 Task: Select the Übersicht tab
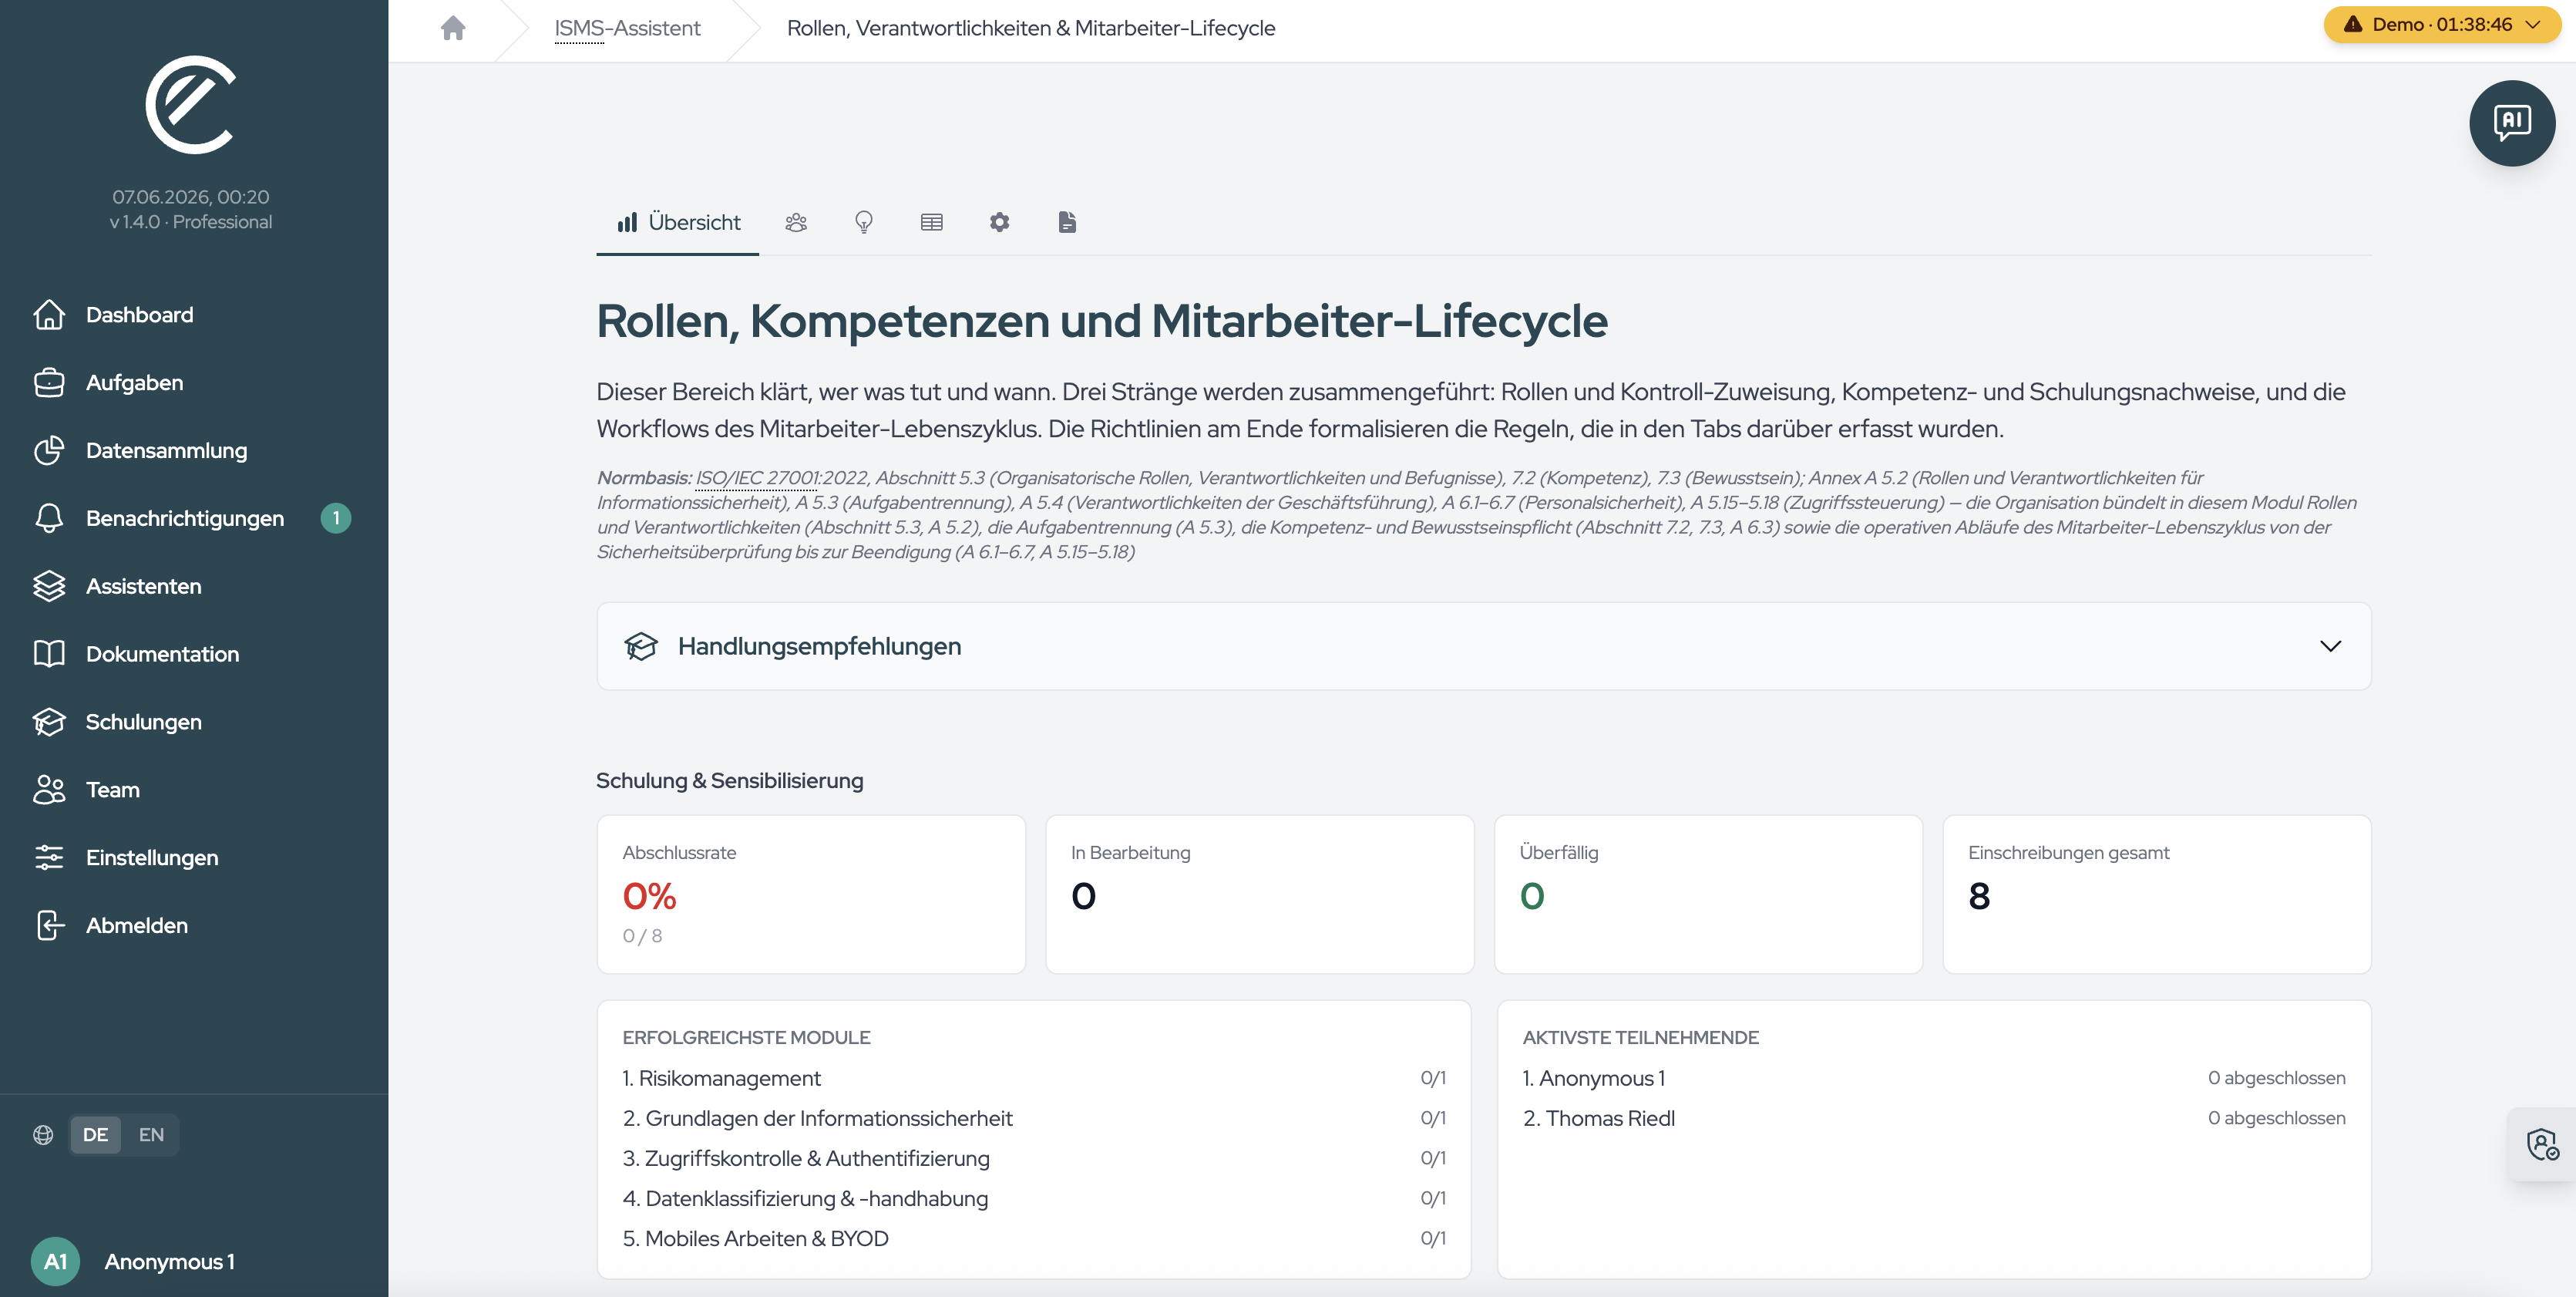coord(678,222)
